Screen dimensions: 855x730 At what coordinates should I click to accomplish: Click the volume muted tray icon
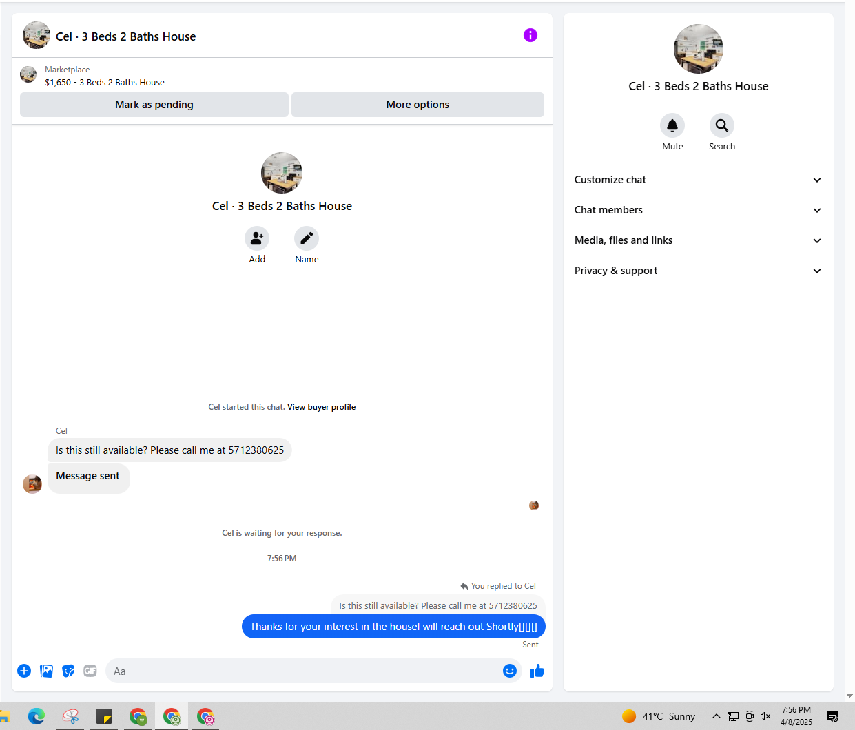[765, 716]
